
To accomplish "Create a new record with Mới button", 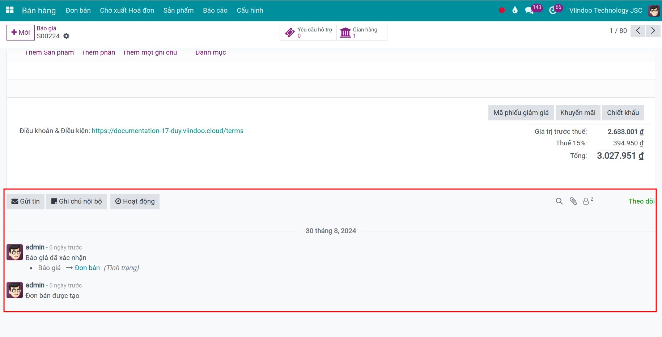I will pos(21,33).
